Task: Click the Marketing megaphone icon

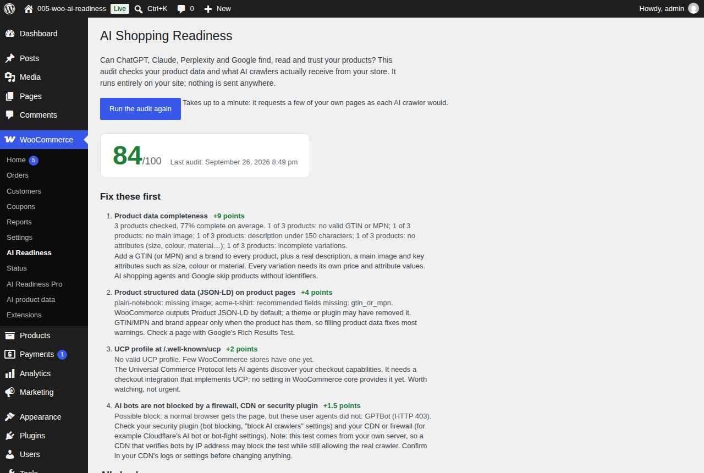Action: pos(10,392)
